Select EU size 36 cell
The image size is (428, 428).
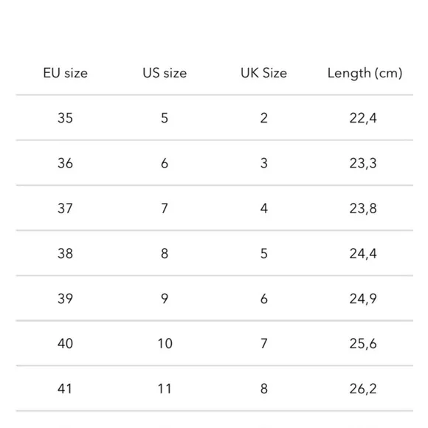pos(65,163)
